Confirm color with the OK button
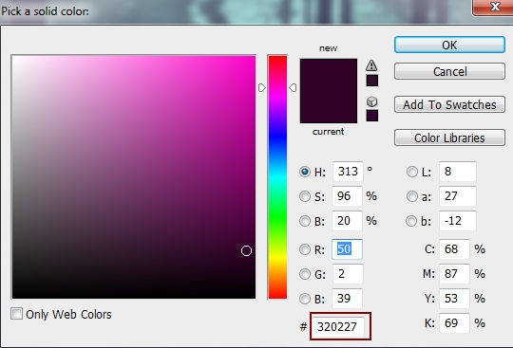 pyautogui.click(x=449, y=46)
